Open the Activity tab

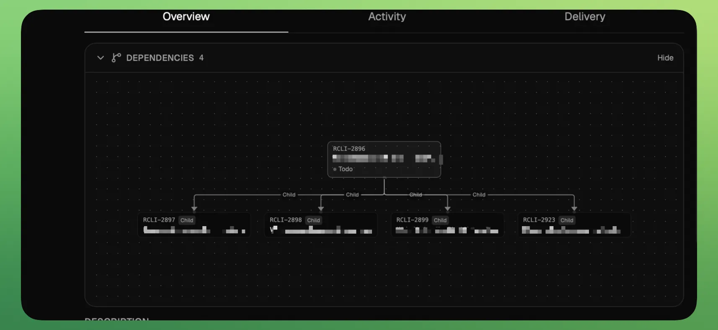point(387,17)
